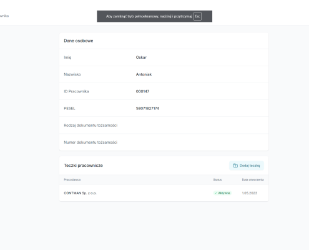This screenshot has width=309, height=250.
Task: Select the surname value Antoniak
Action: click(144, 74)
